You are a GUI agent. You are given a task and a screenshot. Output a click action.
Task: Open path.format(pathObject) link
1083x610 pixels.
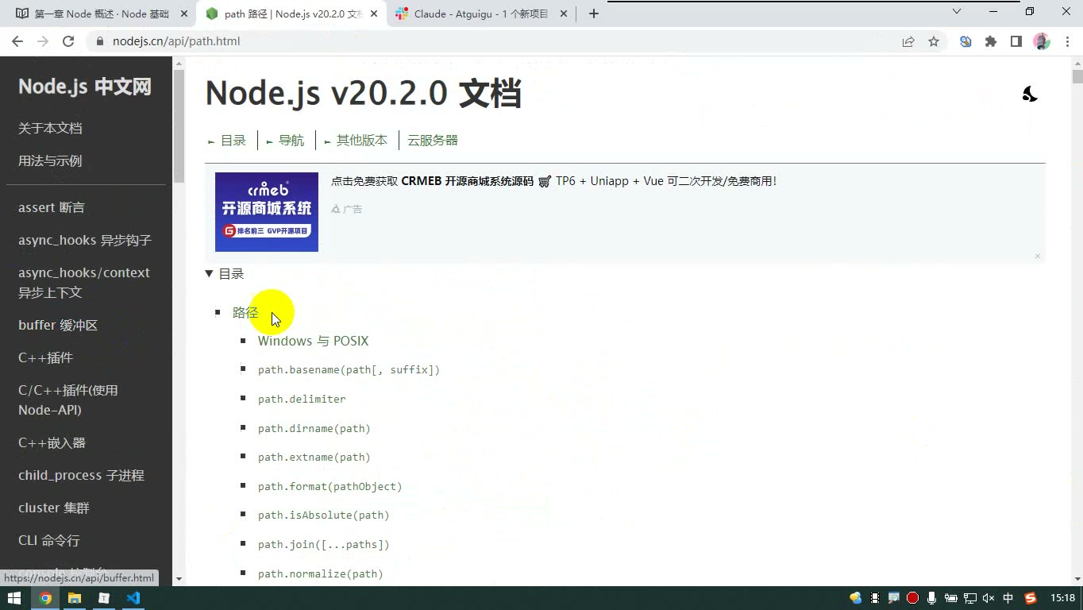coord(330,487)
